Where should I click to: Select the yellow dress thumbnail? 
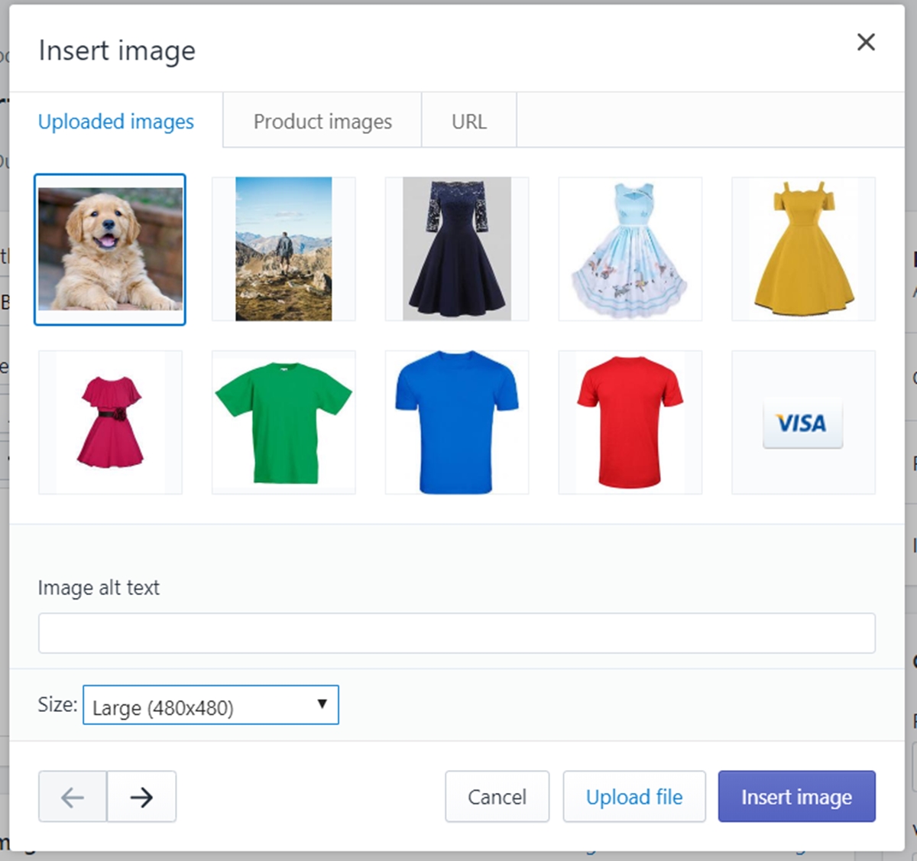pos(804,249)
